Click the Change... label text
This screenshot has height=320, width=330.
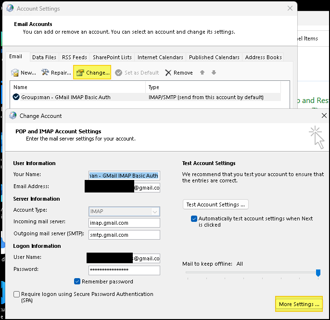(98, 73)
